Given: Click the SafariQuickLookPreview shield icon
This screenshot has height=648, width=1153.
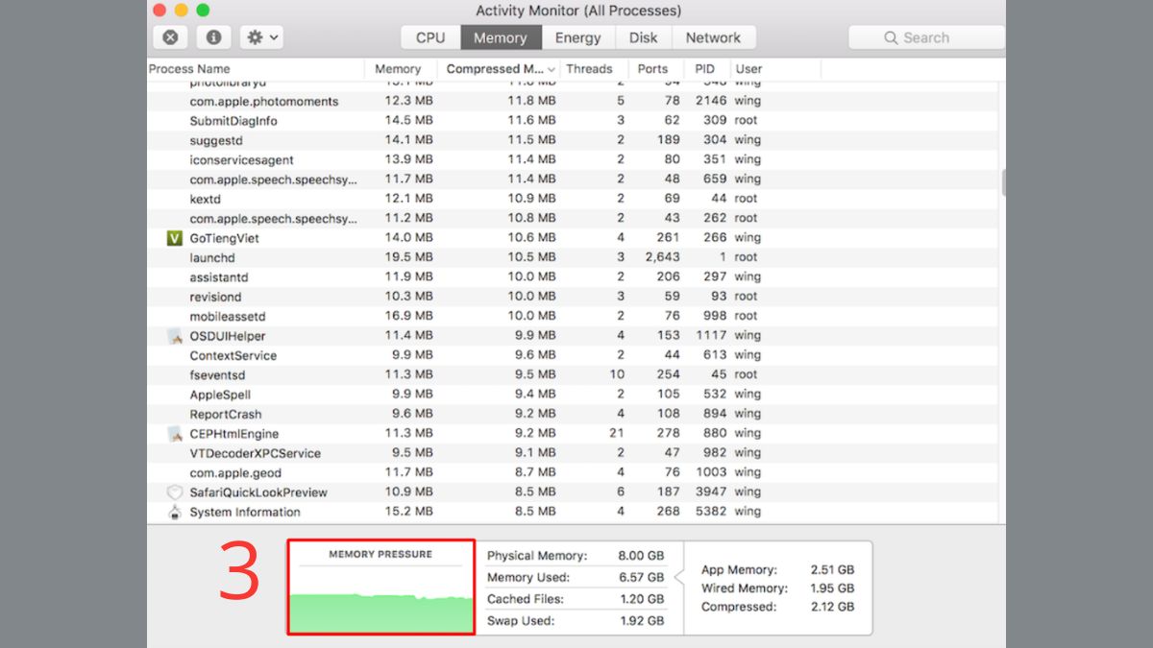Looking at the screenshot, I should (x=174, y=492).
